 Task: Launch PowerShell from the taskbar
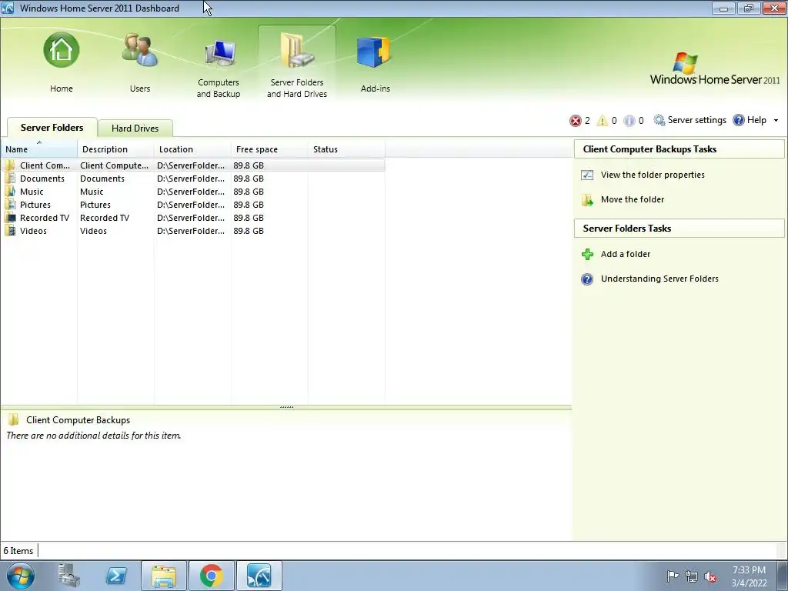(116, 576)
